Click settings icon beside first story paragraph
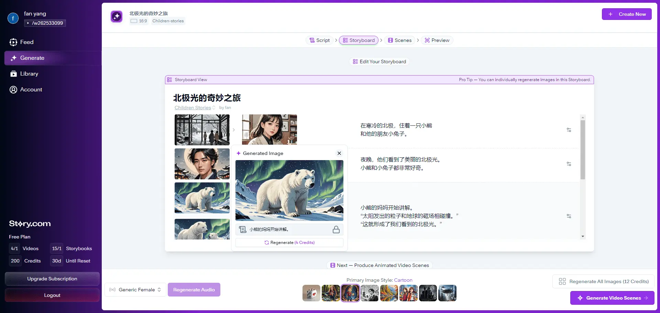Screen dimensions: 660x313 pos(569,130)
